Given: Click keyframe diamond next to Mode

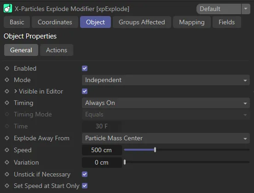Looking at the screenshot, I should [x=7, y=80].
